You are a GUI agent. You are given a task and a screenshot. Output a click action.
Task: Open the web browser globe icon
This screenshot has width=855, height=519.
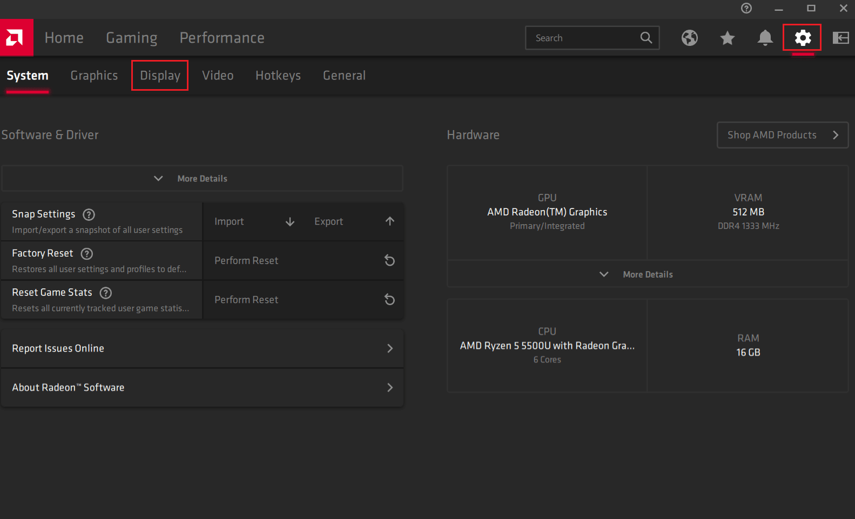[689, 38]
